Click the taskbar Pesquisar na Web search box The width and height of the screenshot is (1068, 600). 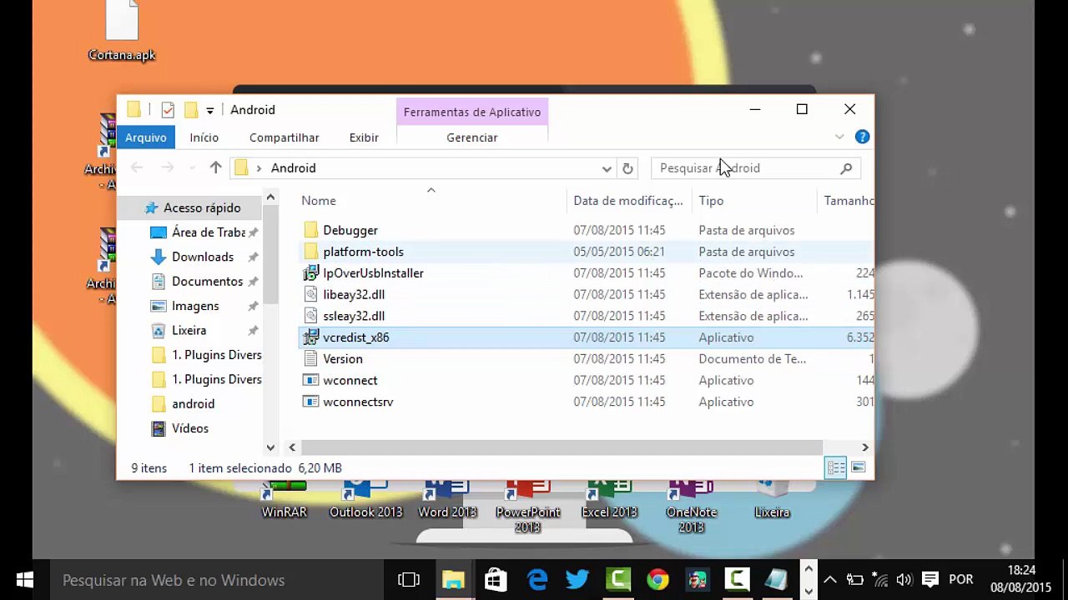(219, 580)
